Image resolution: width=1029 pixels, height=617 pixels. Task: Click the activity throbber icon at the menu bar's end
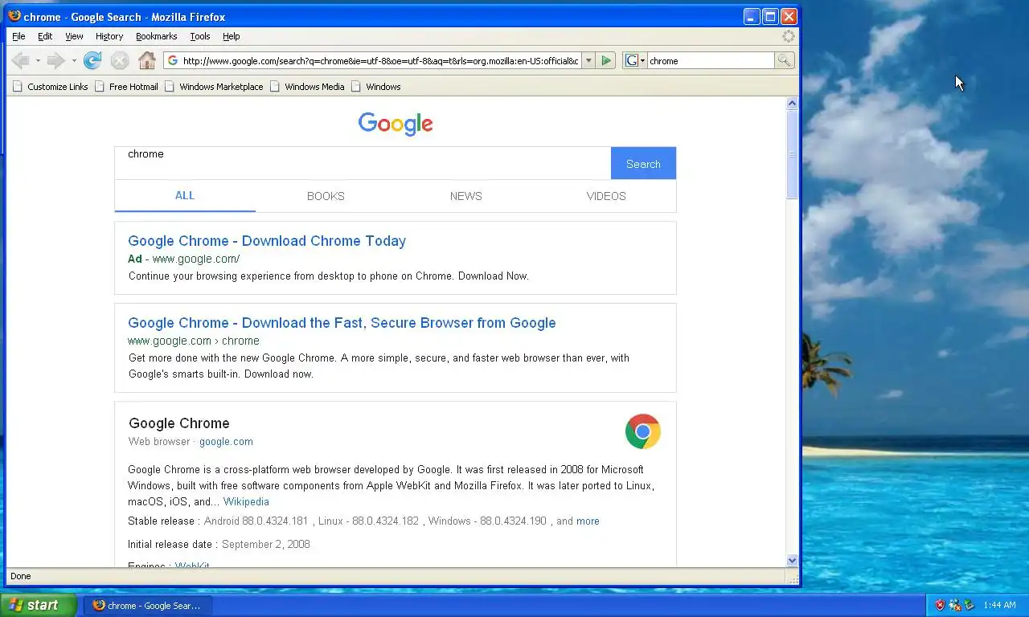pyautogui.click(x=789, y=36)
